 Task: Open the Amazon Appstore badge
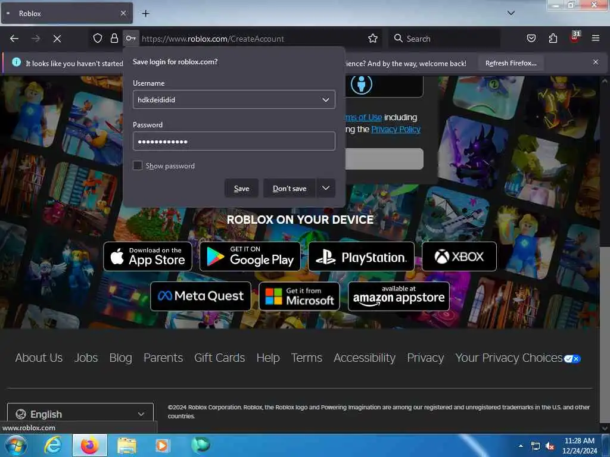[399, 296]
